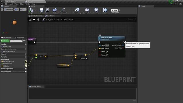Navigate forward with right arrow in graph
The width and height of the screenshot is (183, 103).
[38, 19]
